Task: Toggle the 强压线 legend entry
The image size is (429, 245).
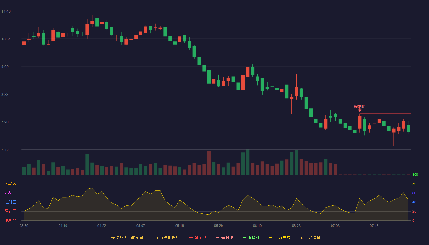Action: point(198,238)
